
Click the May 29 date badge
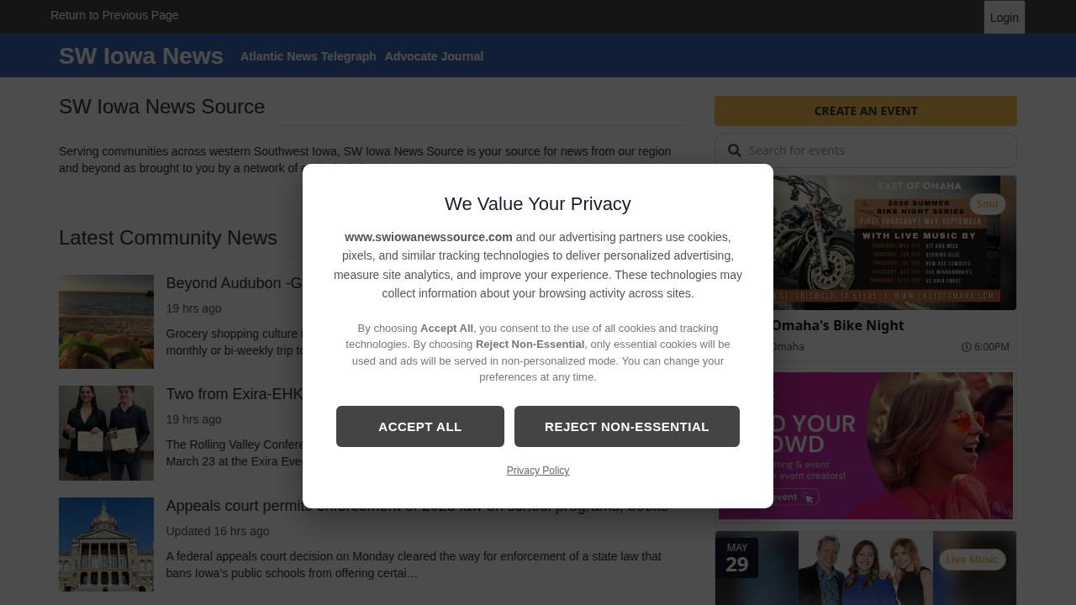[x=736, y=558]
